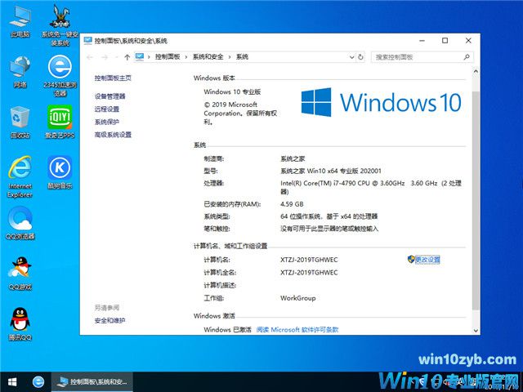The width and height of the screenshot is (523, 392).
Task: Go up one level with the up arrow
Action: [x=127, y=57]
